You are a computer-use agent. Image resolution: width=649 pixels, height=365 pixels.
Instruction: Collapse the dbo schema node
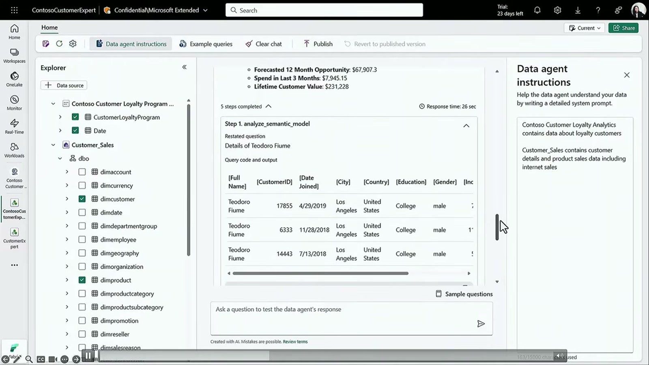coord(60,159)
